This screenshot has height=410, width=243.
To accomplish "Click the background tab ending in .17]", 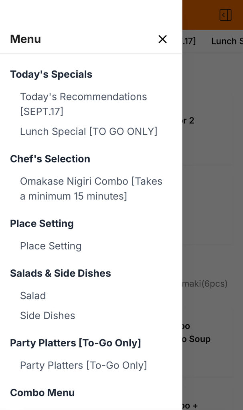I will click(x=189, y=41).
